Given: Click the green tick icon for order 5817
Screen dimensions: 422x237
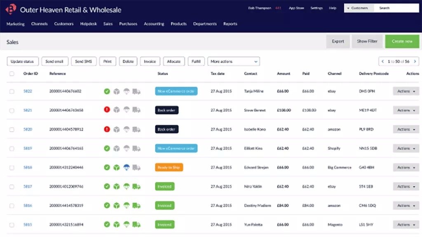Looking at the screenshot, I should (107, 186).
